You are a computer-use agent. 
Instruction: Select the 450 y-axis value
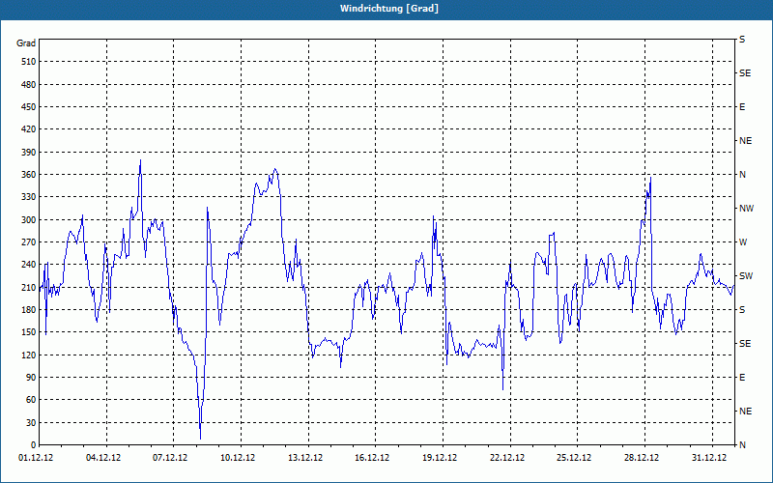coord(29,107)
